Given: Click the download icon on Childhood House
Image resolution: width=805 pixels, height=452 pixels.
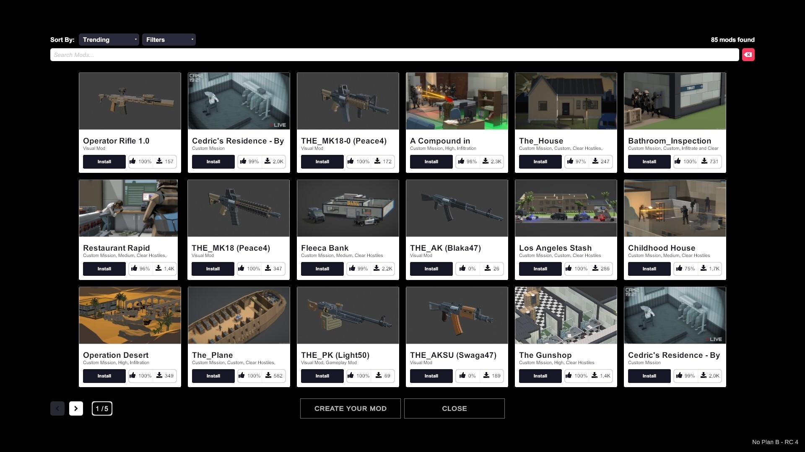Looking at the screenshot, I should point(704,268).
